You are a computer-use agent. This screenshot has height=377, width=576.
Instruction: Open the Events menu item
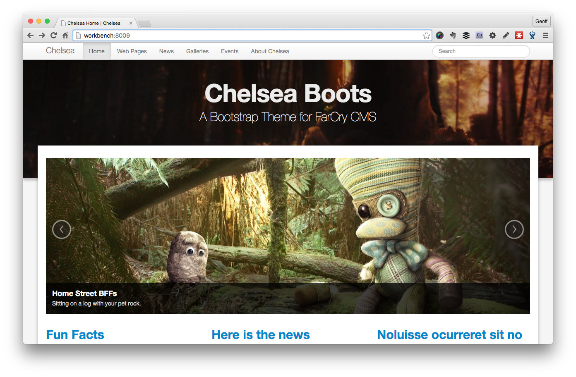[230, 51]
